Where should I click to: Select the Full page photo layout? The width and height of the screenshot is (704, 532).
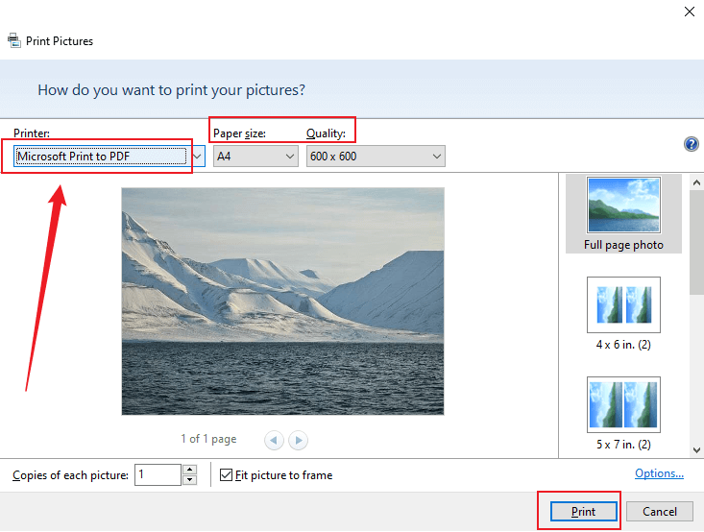coord(623,214)
